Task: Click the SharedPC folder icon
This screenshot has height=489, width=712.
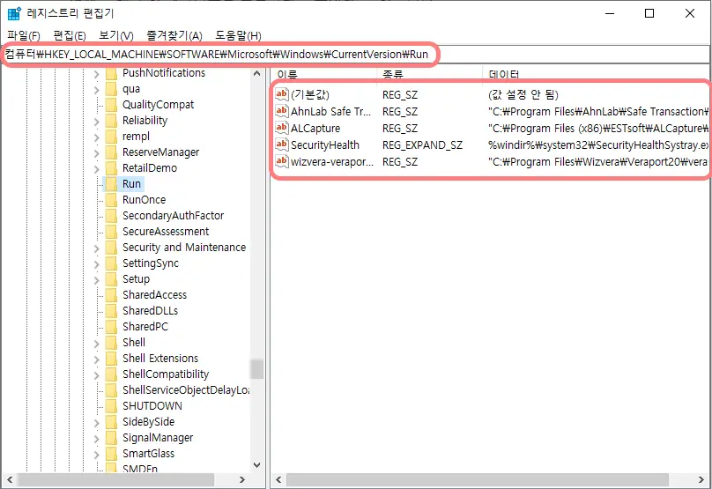Action: [111, 327]
